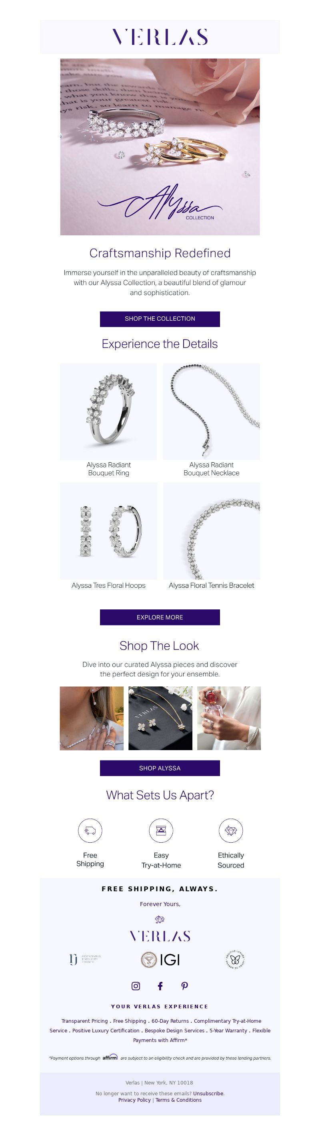Viewport: 320px width, 1131px height.
Task: Click the Shop Alyssa button
Action: (160, 768)
